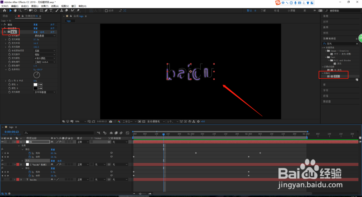The height and width of the screenshot is (197, 362).
Task: Select the Selection arrow tool
Action: 10,10
